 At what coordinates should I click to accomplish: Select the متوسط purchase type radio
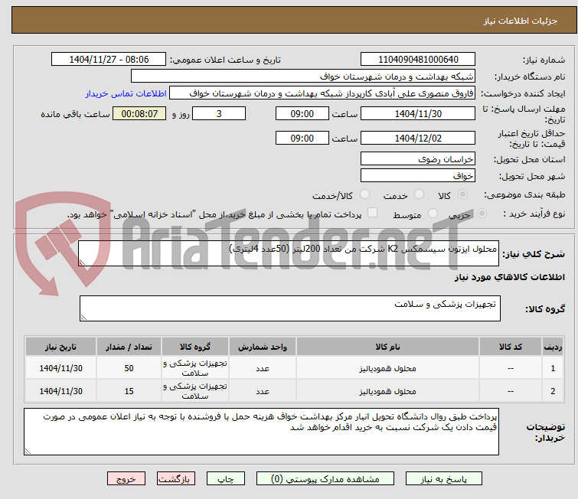[433, 214]
